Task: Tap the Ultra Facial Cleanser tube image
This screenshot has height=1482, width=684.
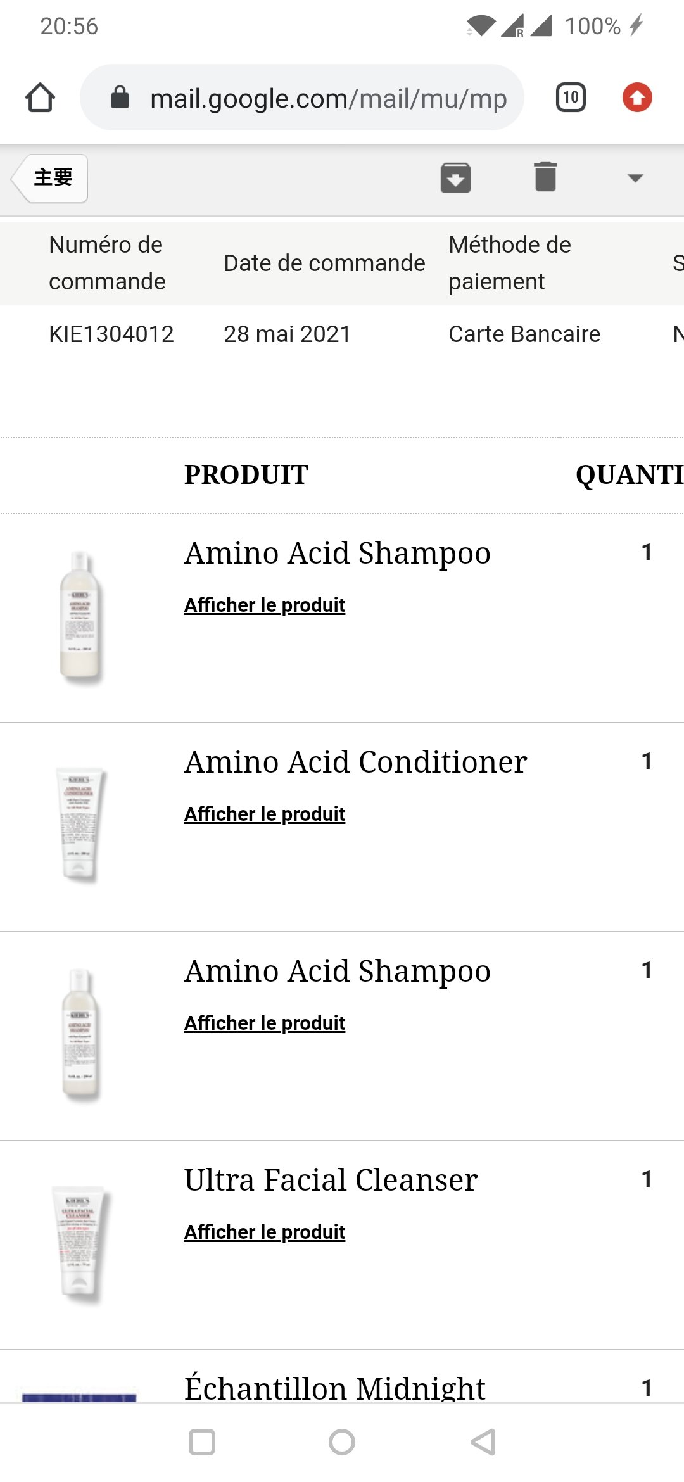Action: point(80,1244)
